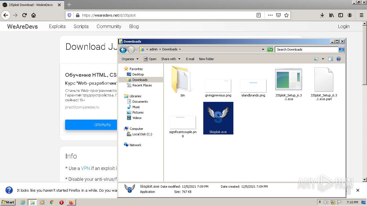Image resolution: width=367 pixels, height=206 pixels.
Task: Save page to Pocket
Action: pos(278,15)
